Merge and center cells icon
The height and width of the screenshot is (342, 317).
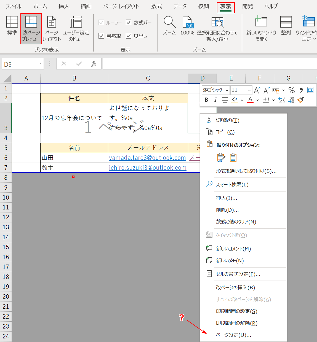310,90
